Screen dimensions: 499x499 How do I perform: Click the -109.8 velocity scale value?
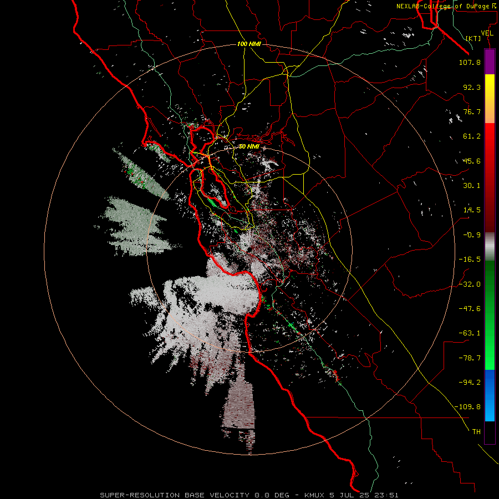[x=468, y=407]
